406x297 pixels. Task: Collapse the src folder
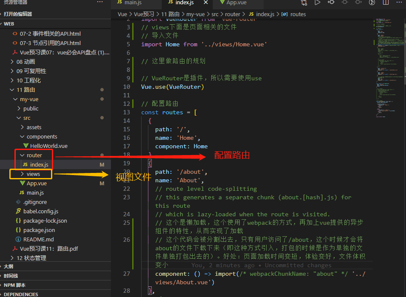19,118
